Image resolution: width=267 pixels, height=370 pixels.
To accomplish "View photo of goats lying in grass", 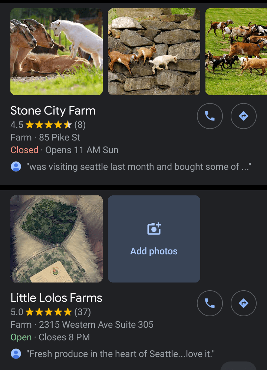I will pyautogui.click(x=56, y=52).
